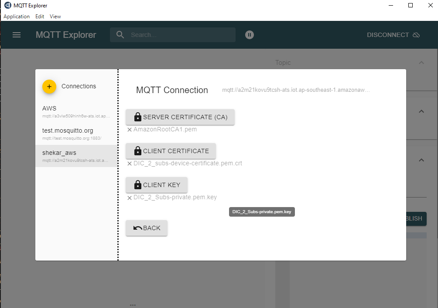Viewport: 438px width, 308px height.
Task: Collapse the lower right-side panel chevron
Action: click(x=421, y=160)
